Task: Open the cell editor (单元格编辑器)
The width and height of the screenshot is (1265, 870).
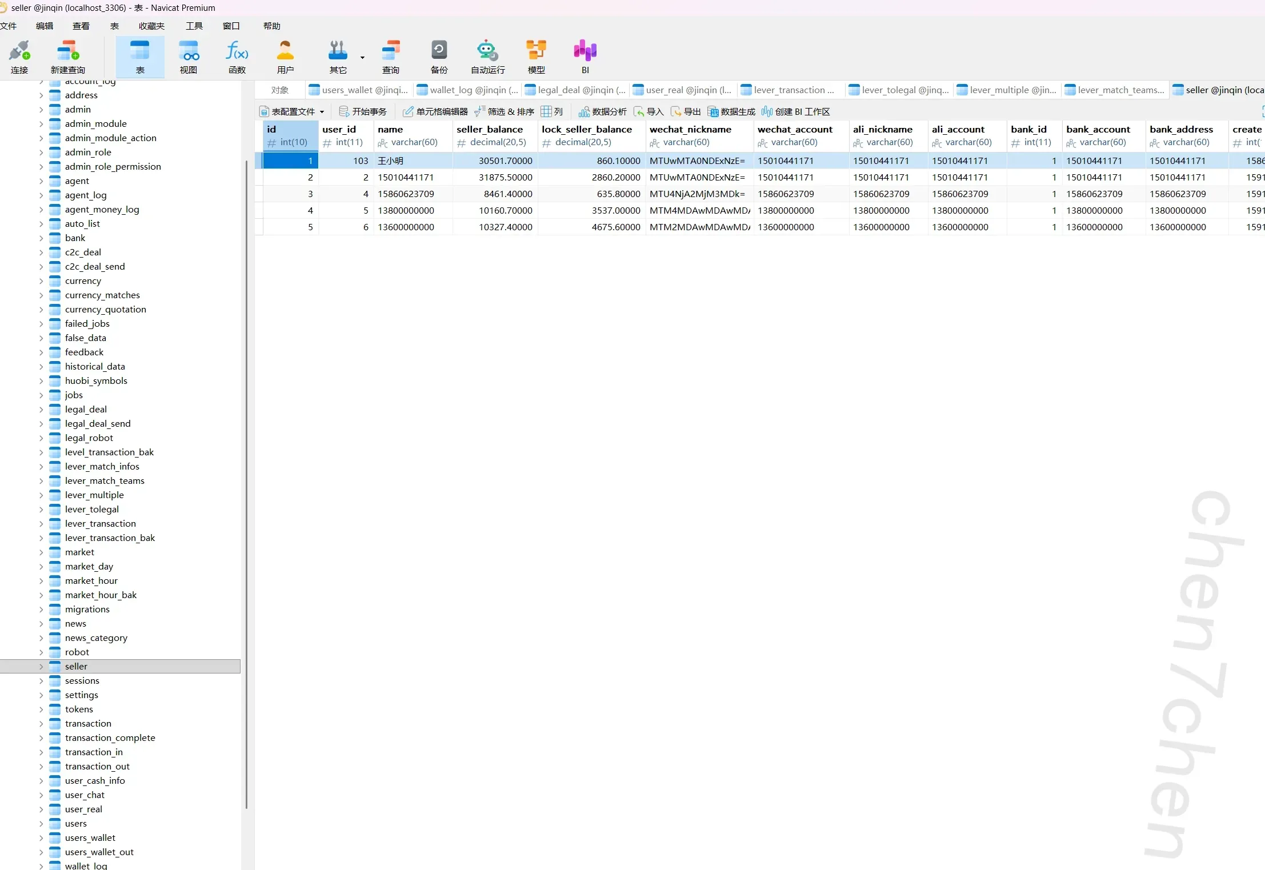Action: 435,111
